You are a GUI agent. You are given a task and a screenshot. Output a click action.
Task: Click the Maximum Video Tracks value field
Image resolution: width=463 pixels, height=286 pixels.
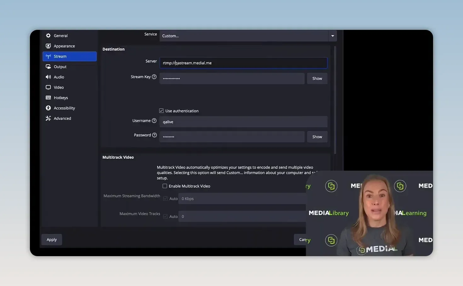pyautogui.click(x=242, y=217)
